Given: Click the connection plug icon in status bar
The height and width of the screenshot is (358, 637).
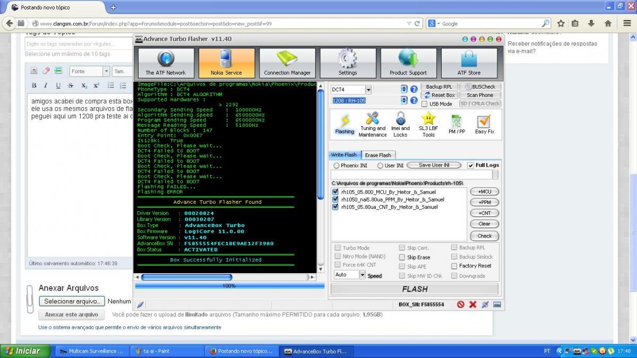Looking at the screenshot, I should coord(485,304).
